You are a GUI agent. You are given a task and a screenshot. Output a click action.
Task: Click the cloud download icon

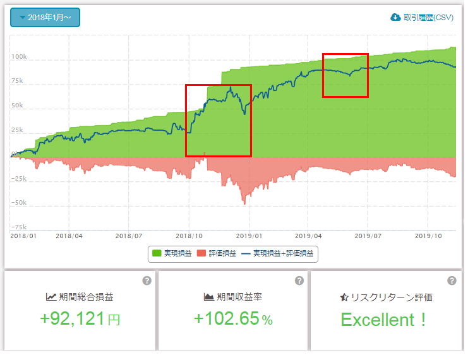tap(396, 17)
